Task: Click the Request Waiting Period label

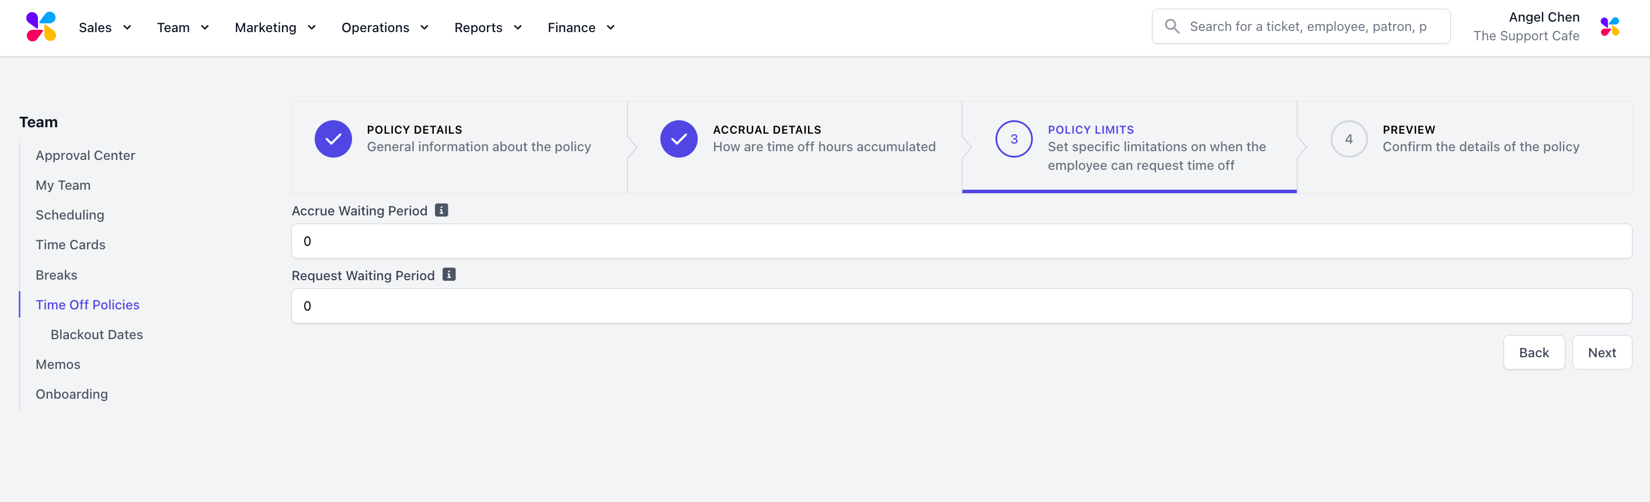Action: click(x=363, y=276)
